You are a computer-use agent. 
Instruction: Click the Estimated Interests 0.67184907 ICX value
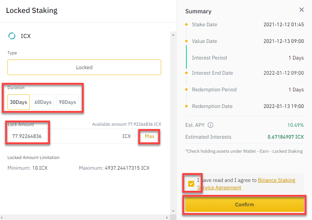pos(286,137)
